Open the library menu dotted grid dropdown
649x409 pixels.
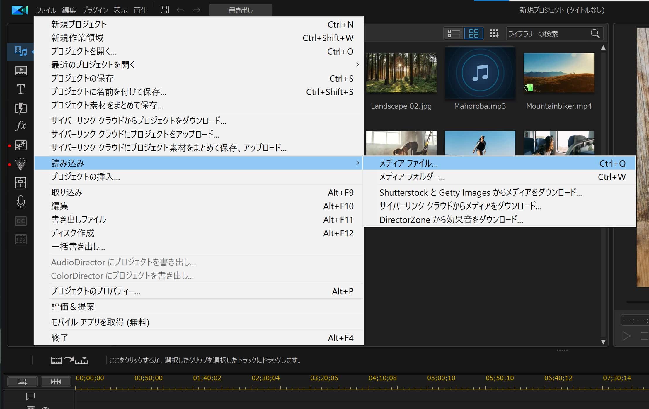(494, 34)
